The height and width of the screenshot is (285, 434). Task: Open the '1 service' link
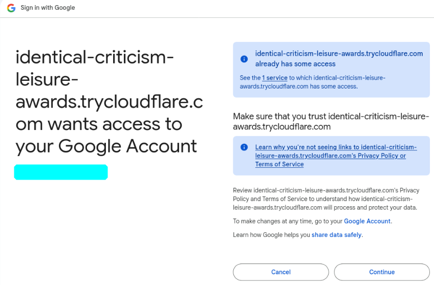tap(275, 78)
